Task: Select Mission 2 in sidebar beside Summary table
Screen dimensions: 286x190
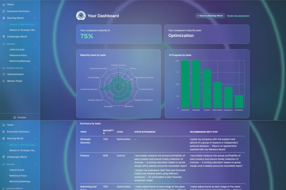Action: (x=22, y=150)
